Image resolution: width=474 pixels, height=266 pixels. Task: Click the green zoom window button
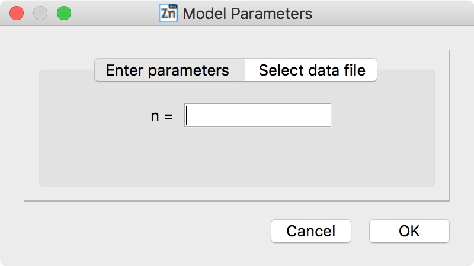click(64, 13)
